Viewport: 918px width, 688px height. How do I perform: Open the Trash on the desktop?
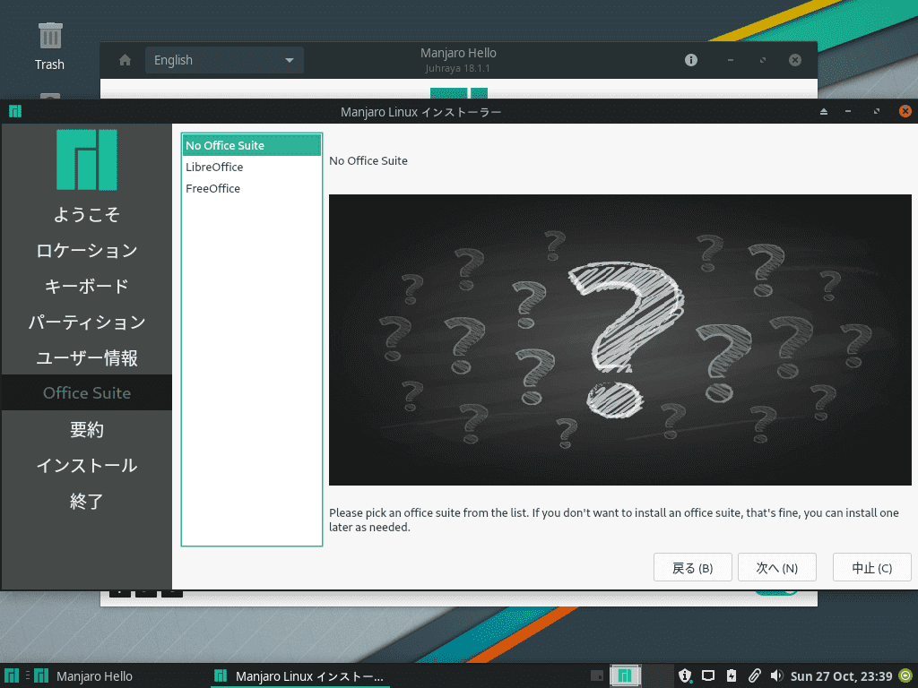coord(49,46)
